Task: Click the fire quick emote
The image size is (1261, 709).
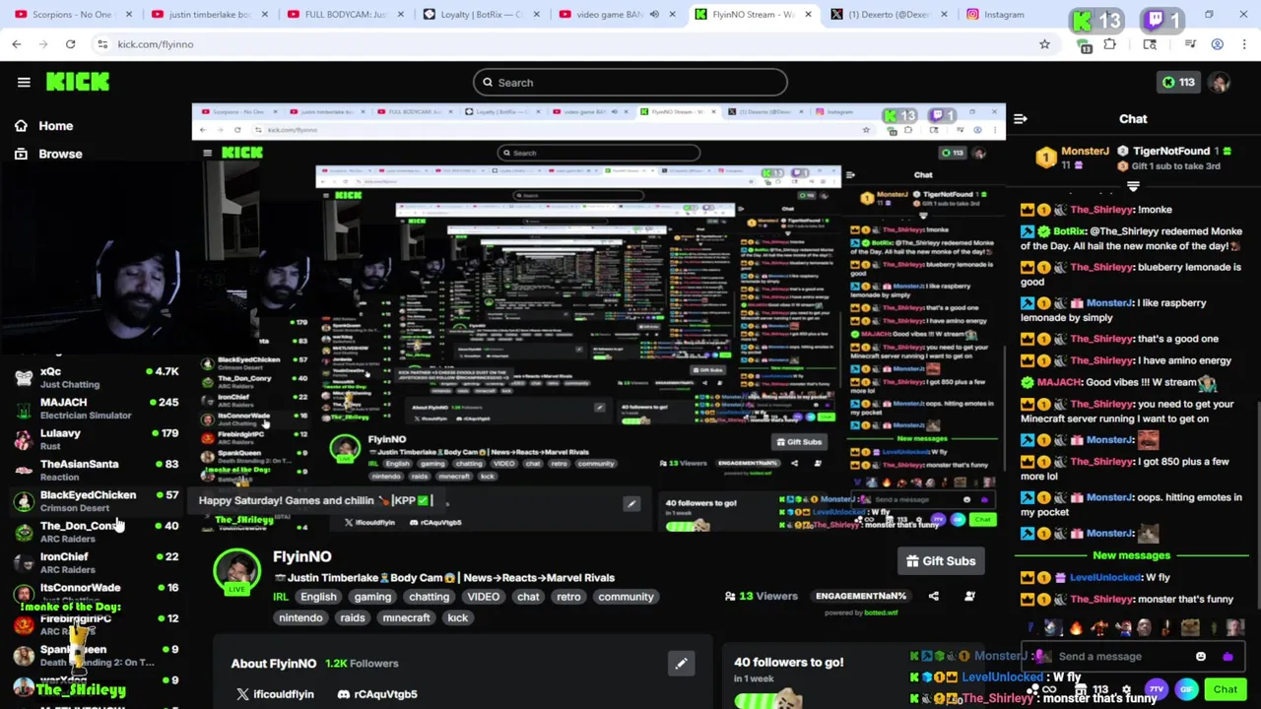Action: coord(1076,627)
